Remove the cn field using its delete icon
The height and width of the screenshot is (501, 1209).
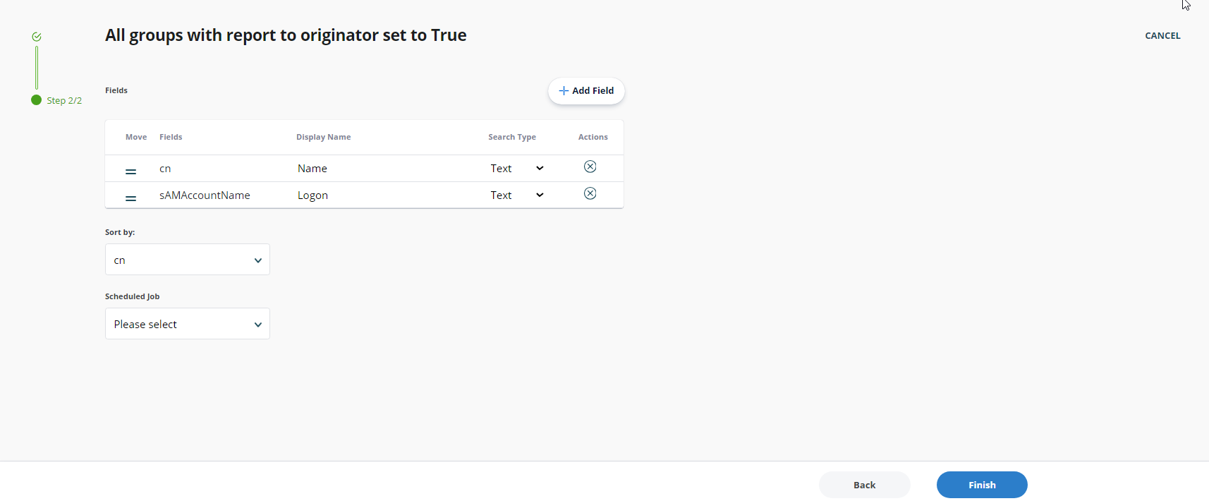590,167
